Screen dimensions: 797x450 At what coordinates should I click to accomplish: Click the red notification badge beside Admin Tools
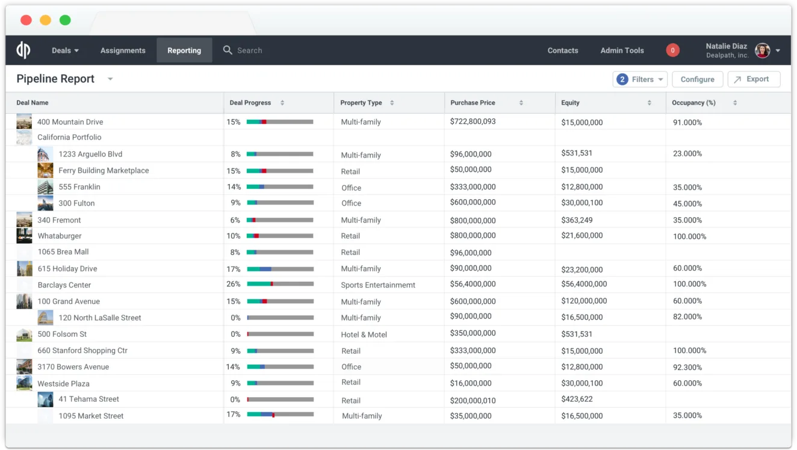click(x=672, y=50)
